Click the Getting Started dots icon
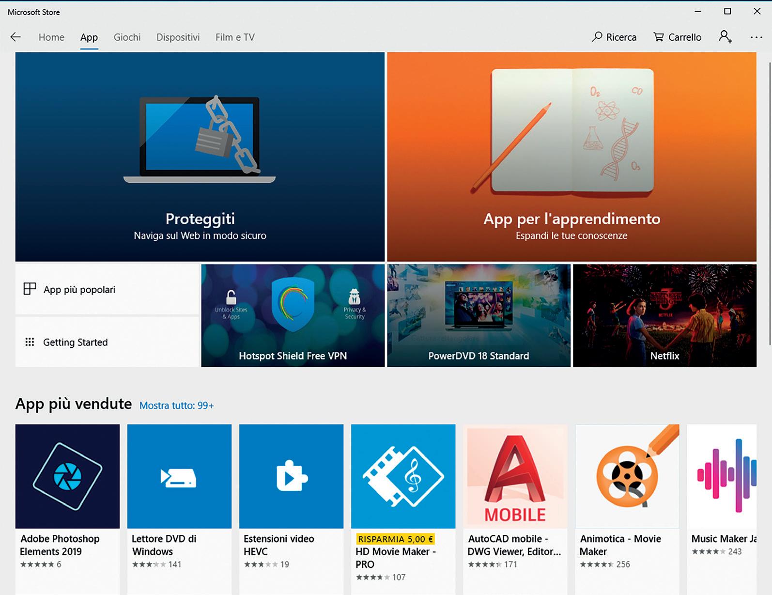The width and height of the screenshot is (772, 595). point(30,342)
